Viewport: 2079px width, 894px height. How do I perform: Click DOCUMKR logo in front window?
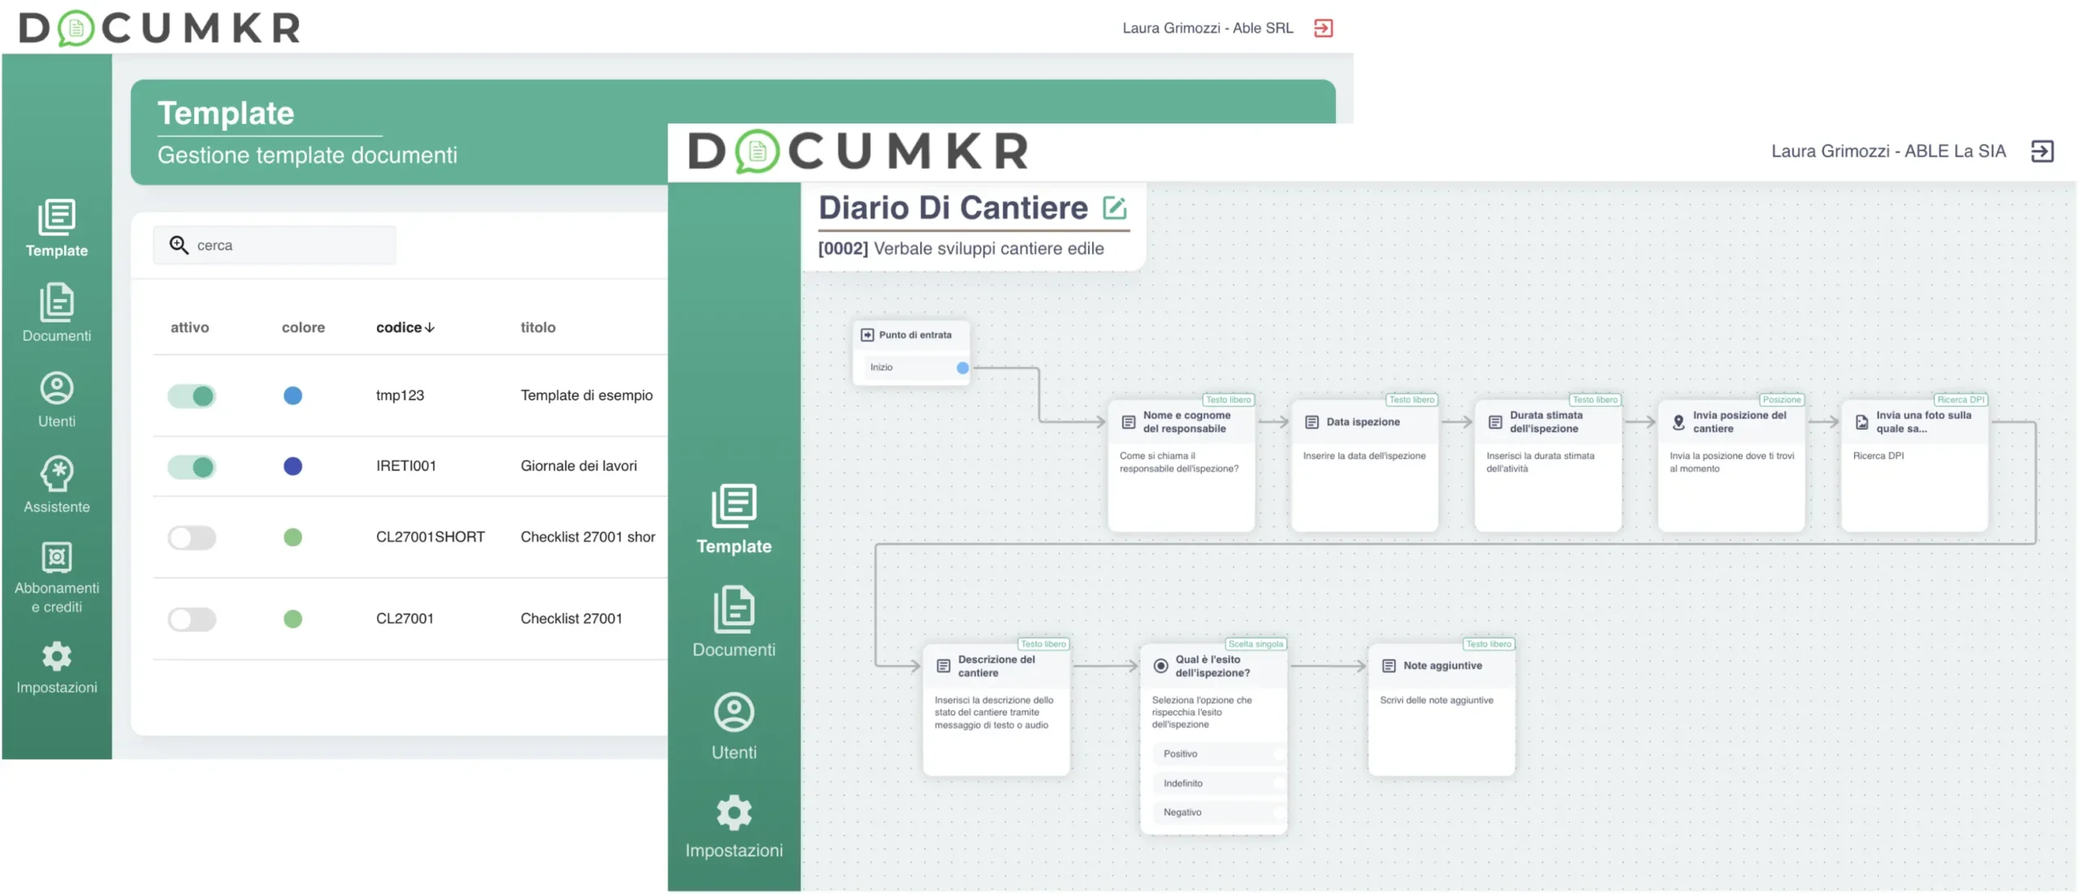pyautogui.click(x=858, y=151)
